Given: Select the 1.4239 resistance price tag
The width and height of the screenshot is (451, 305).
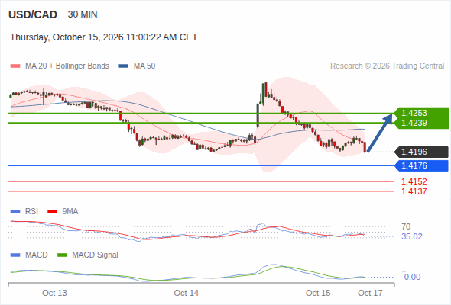Looking at the screenshot, I should click(414, 123).
